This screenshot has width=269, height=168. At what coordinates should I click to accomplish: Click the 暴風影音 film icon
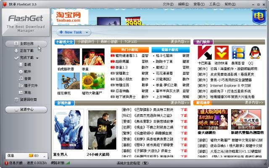pos(237,53)
